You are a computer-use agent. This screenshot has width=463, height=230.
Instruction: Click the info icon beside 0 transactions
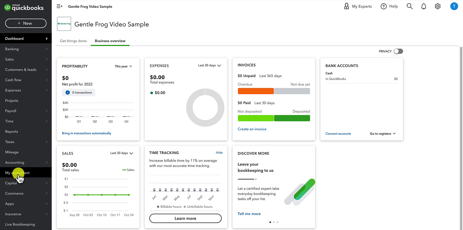[68, 93]
